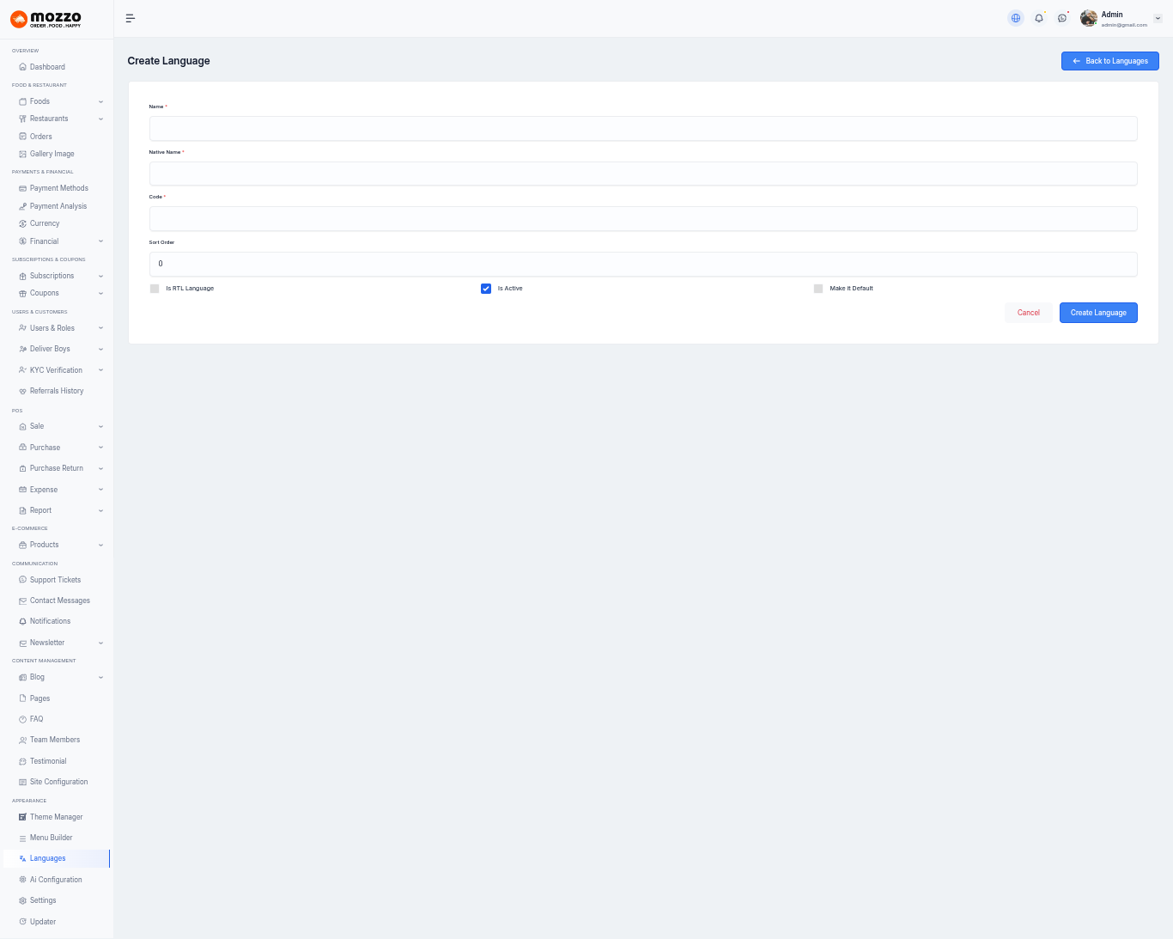Viewport: 1173px width, 939px height.
Task: Click the globe language icon in header
Action: click(x=1016, y=18)
